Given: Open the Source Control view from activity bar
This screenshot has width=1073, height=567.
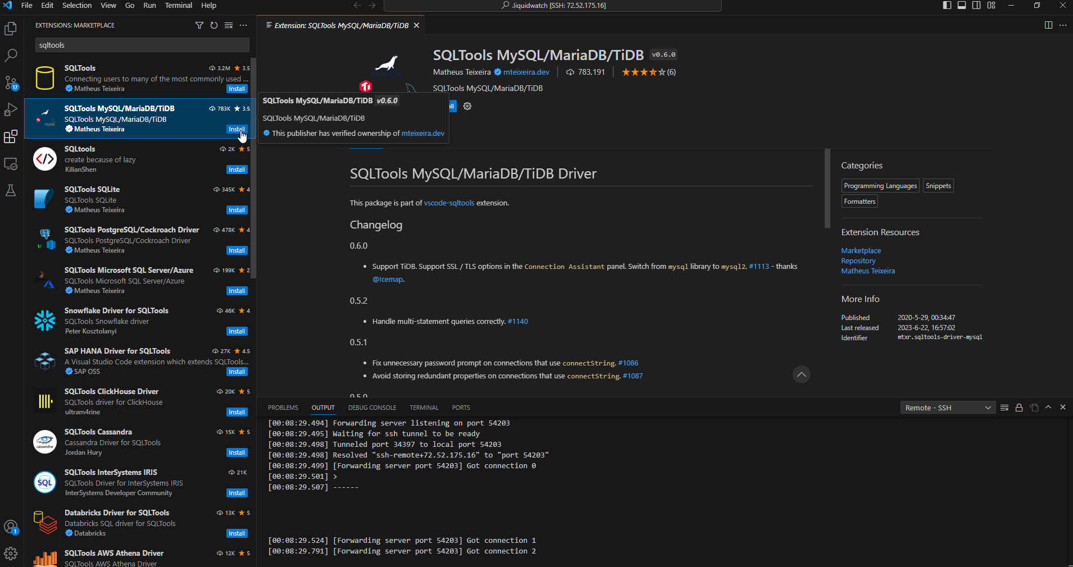Looking at the screenshot, I should pyautogui.click(x=11, y=83).
